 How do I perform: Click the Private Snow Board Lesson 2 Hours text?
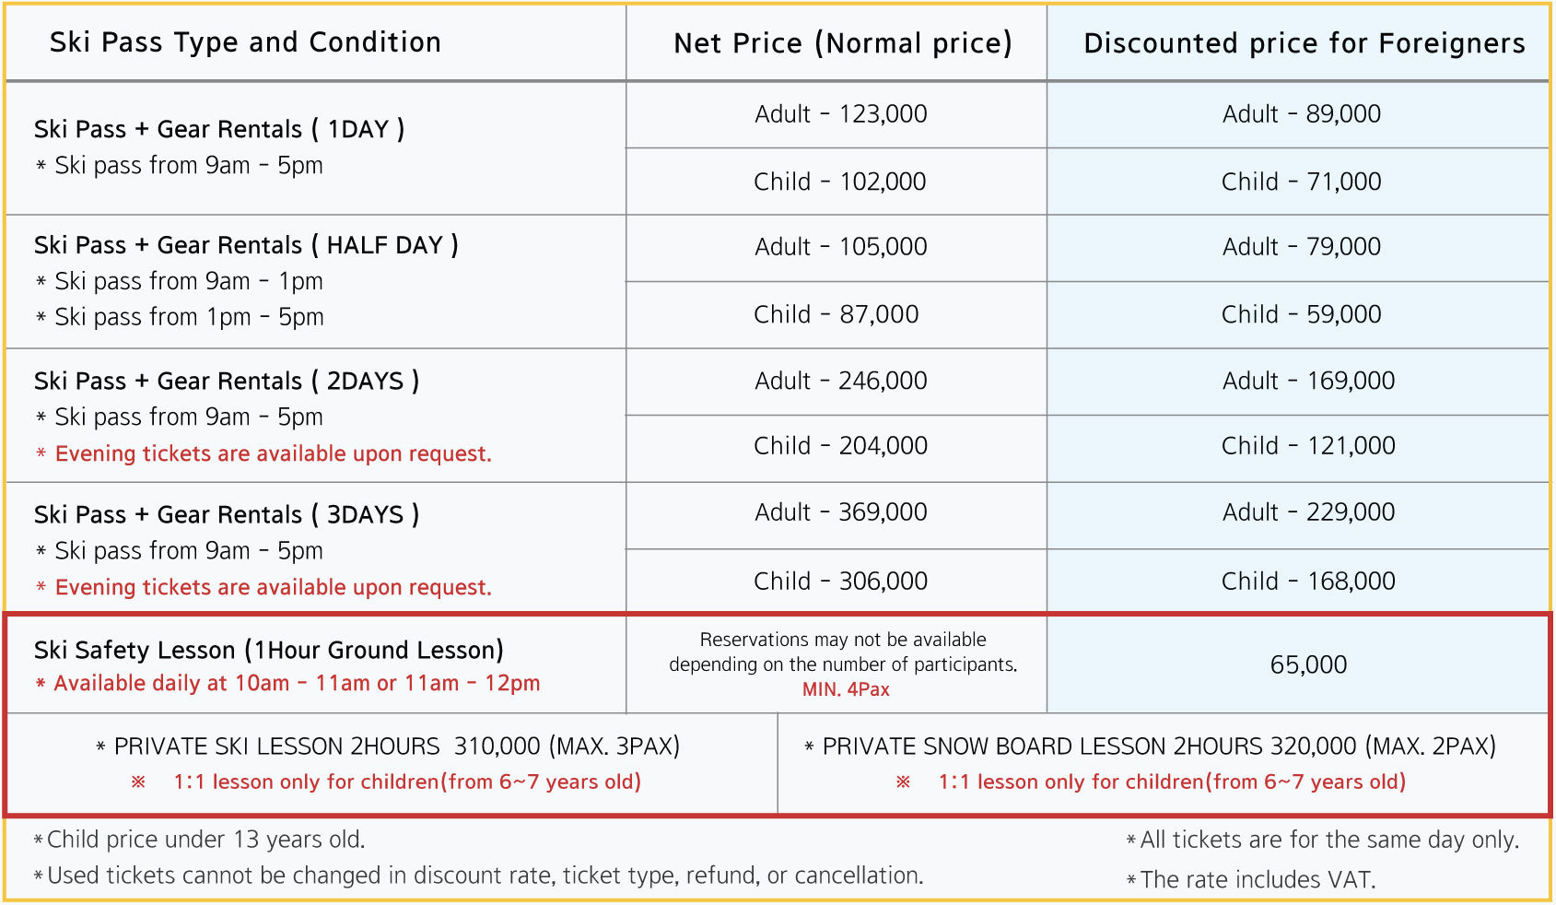(x=1151, y=746)
